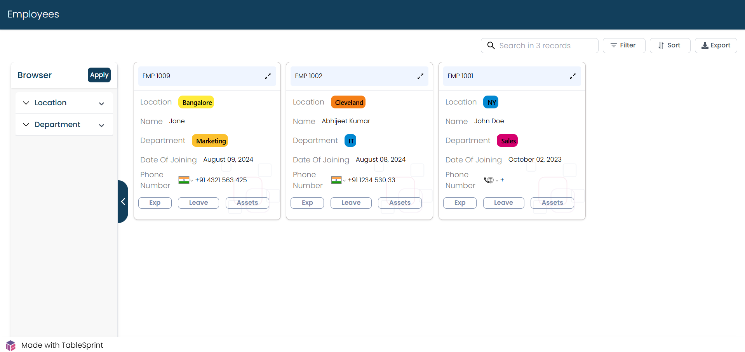Screen dimensions: 745x352
Task: Open country code dropdown for Abhijeet's phone
Action: [344, 181]
